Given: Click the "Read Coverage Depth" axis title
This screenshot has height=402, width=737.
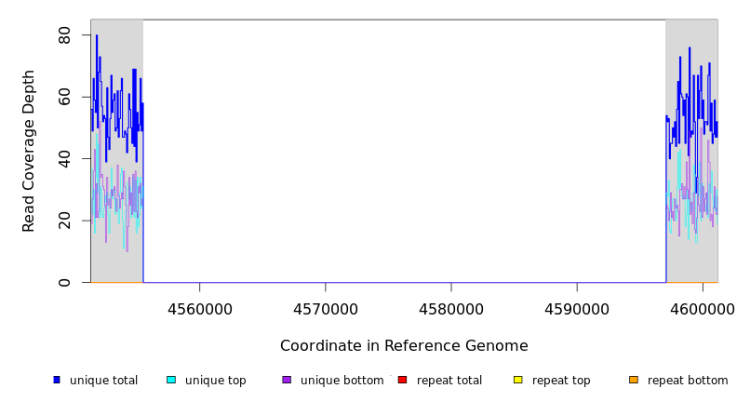Looking at the screenshot, I should [x=30, y=151].
